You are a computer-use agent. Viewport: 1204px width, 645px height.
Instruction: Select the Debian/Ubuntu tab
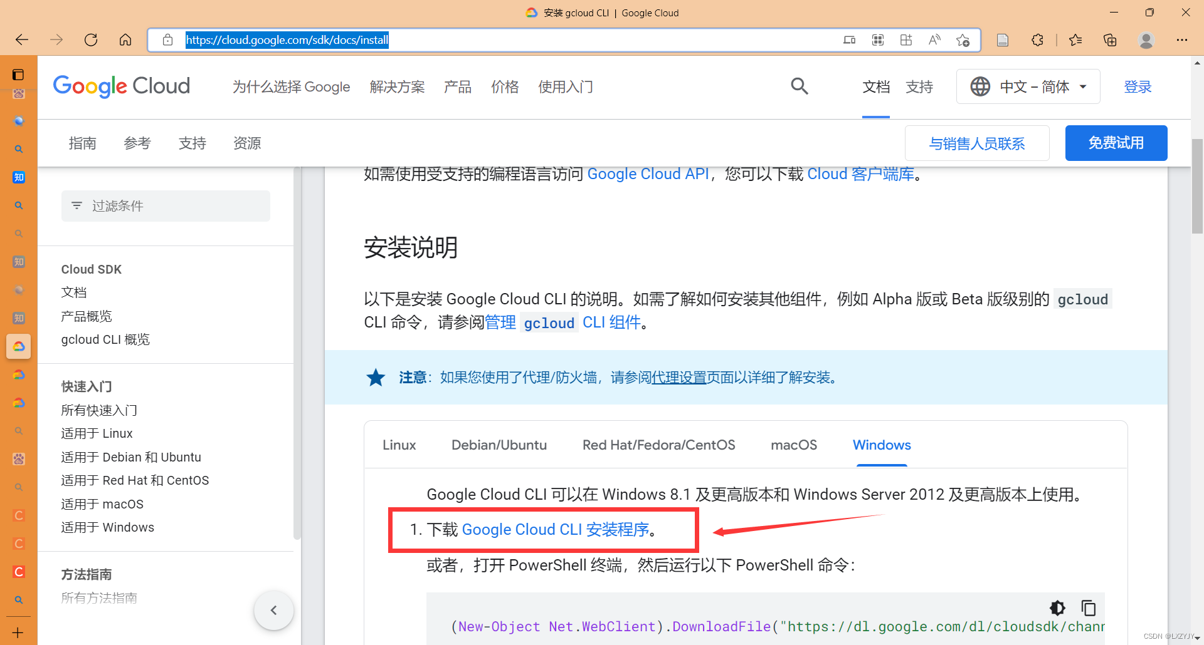499,445
